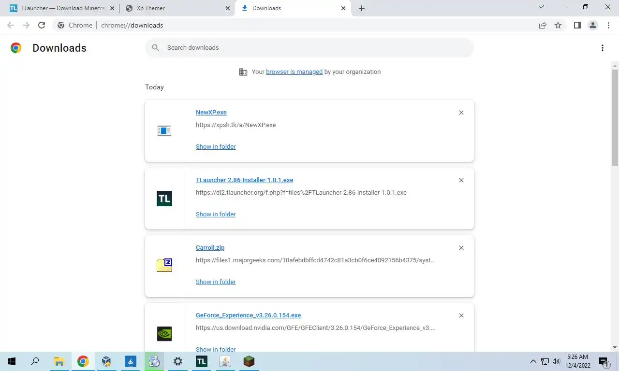
Task: Bookmark this page with the star
Action: click(x=558, y=25)
